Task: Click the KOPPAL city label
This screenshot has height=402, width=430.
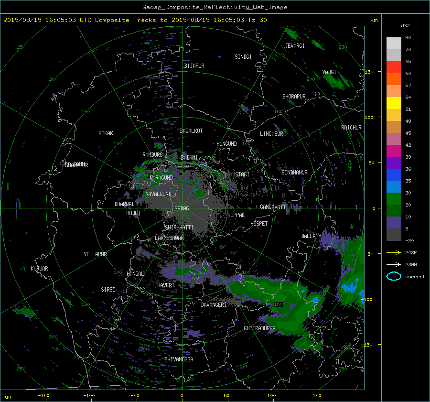Action: pos(236,215)
